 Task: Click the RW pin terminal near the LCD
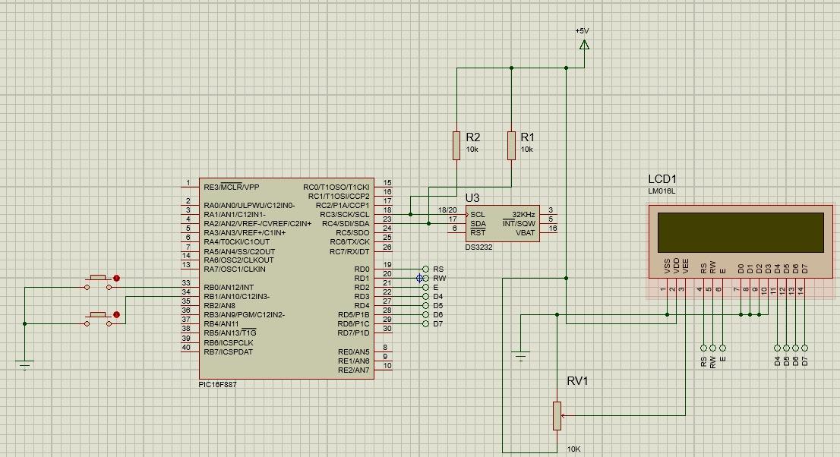[x=713, y=348]
